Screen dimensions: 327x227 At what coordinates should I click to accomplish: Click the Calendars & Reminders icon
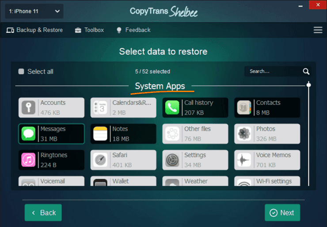100,108
